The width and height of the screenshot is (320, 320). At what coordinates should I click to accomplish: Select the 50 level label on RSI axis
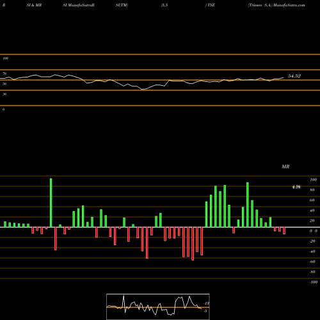(4, 84)
